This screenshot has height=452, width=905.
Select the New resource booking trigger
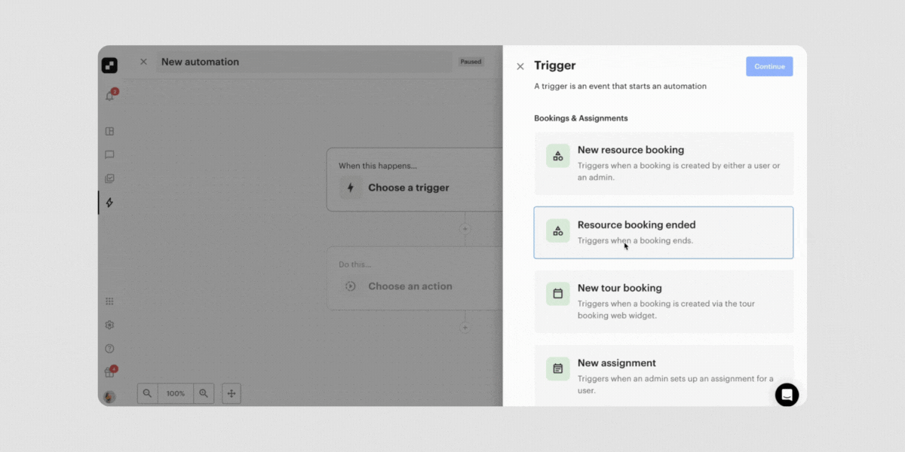click(x=663, y=163)
